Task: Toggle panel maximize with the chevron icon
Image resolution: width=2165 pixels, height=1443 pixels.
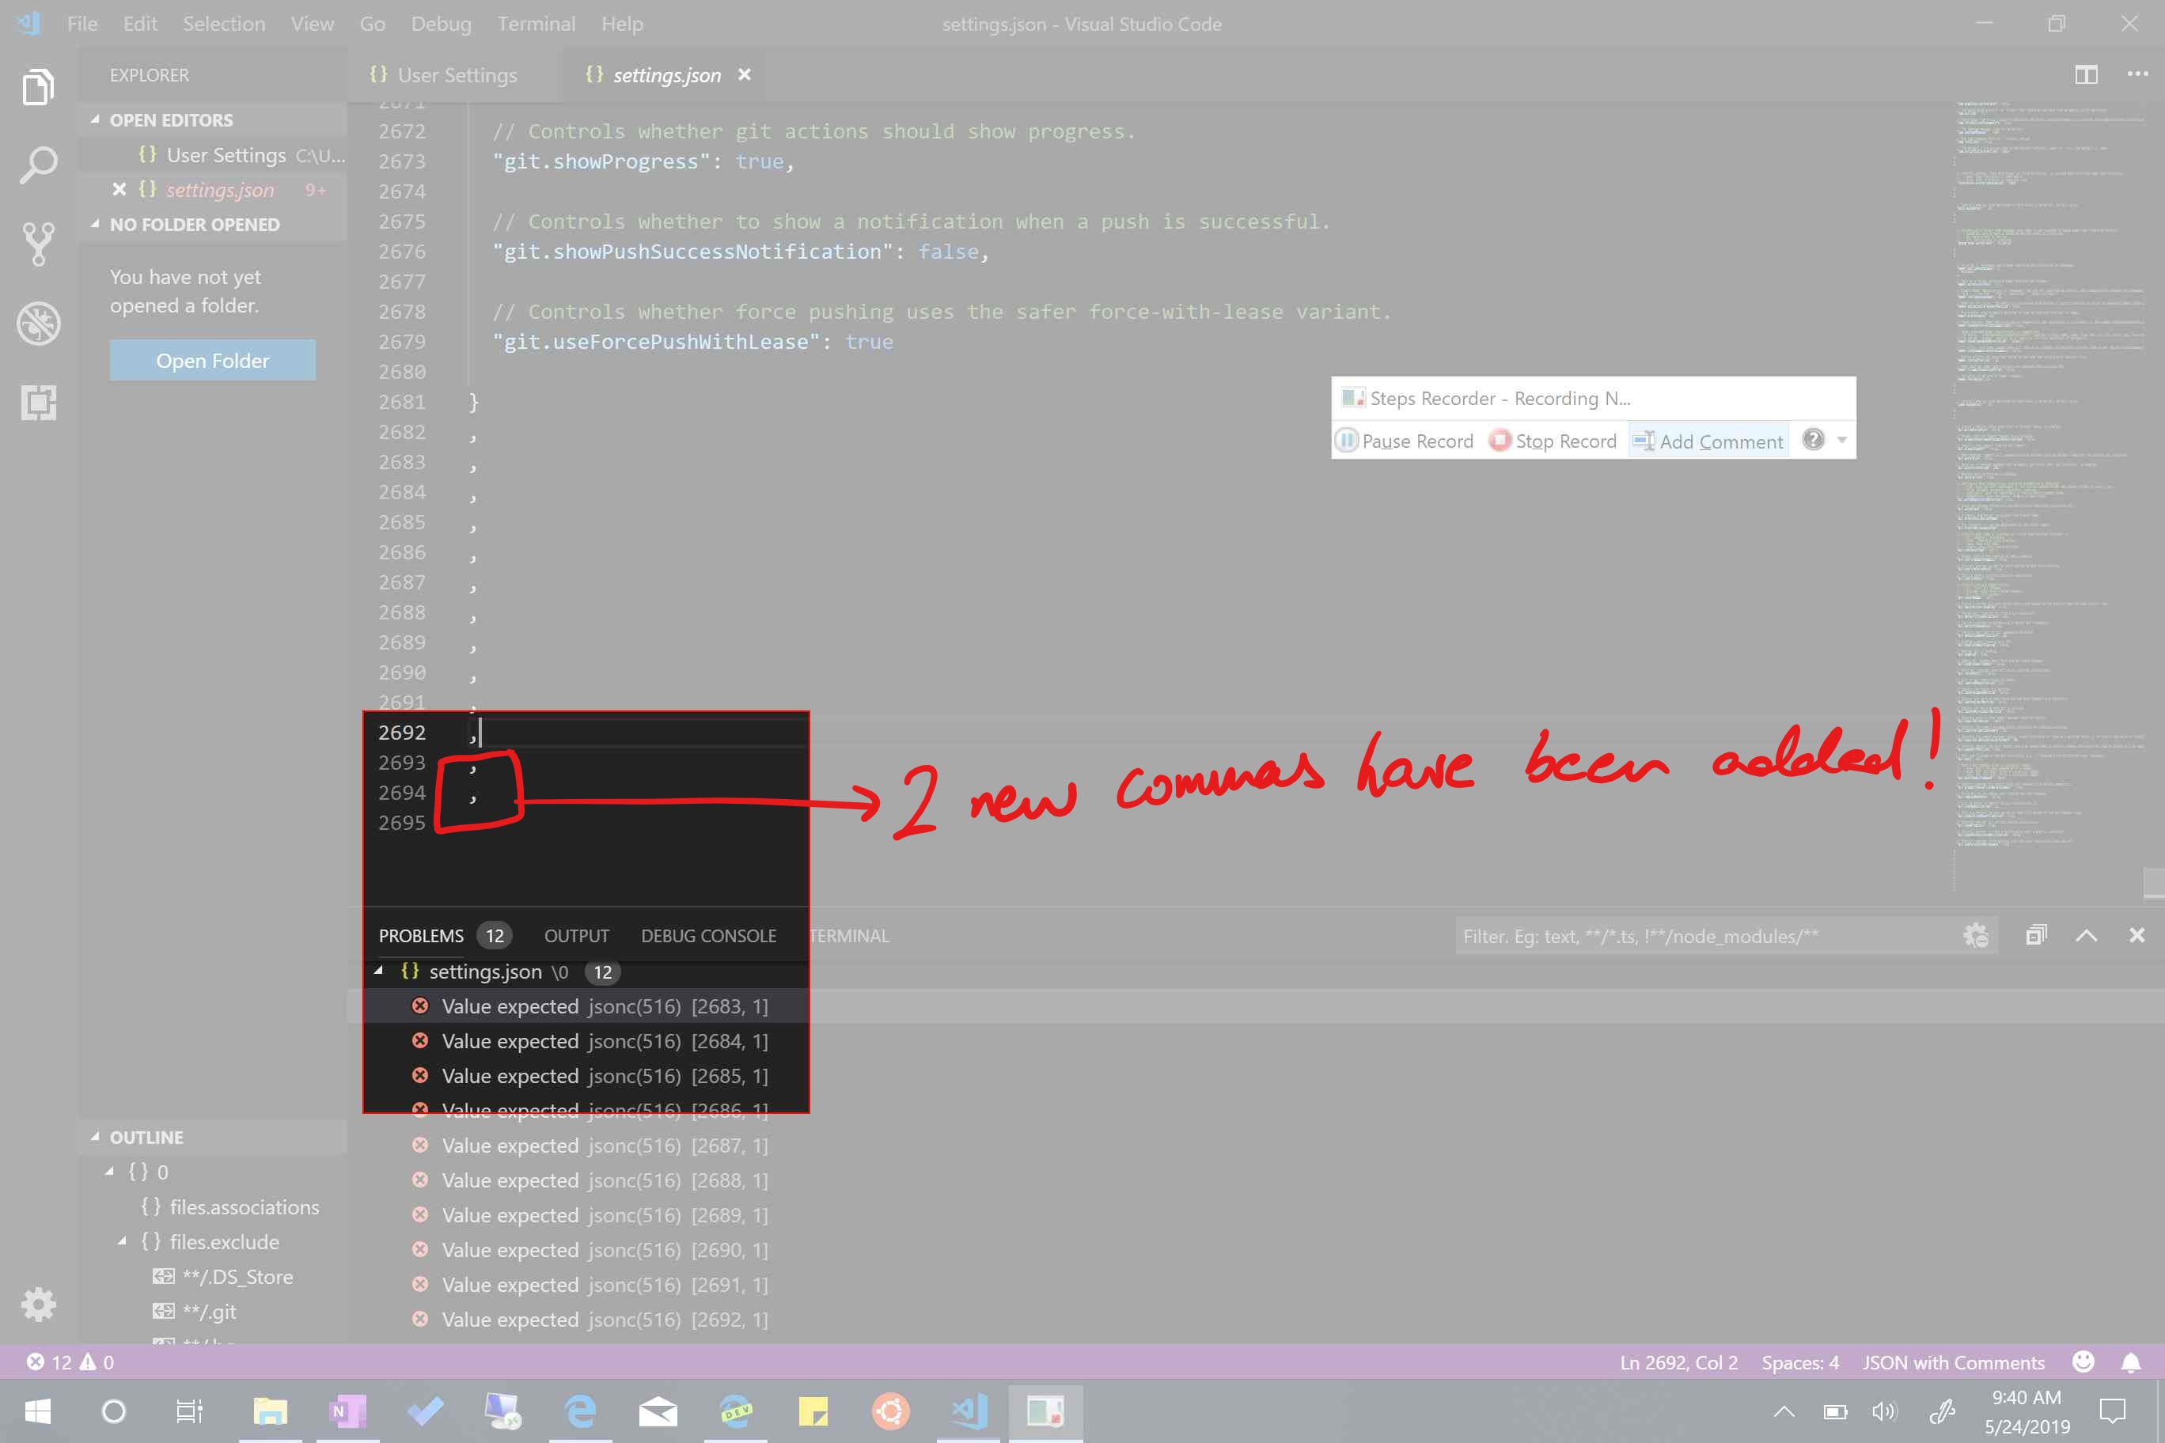Action: [x=2086, y=935]
